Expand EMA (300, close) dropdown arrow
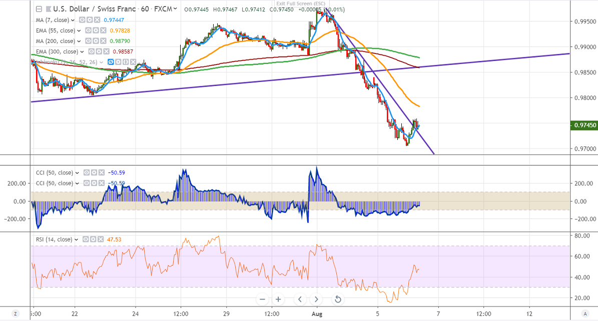 (83, 52)
